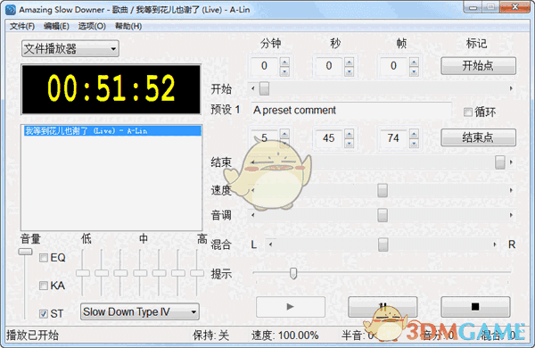Increase end minutes 5 with up arrow
535x348 pixels.
pos(284,134)
